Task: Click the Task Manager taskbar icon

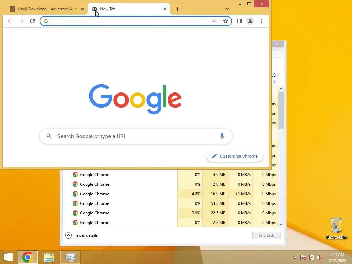Action: (x=70, y=257)
